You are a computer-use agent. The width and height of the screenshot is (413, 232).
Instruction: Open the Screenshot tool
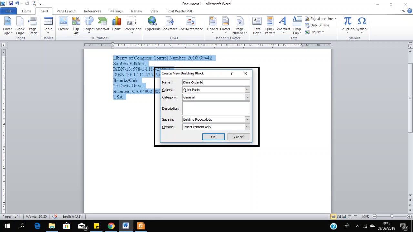(x=132, y=26)
